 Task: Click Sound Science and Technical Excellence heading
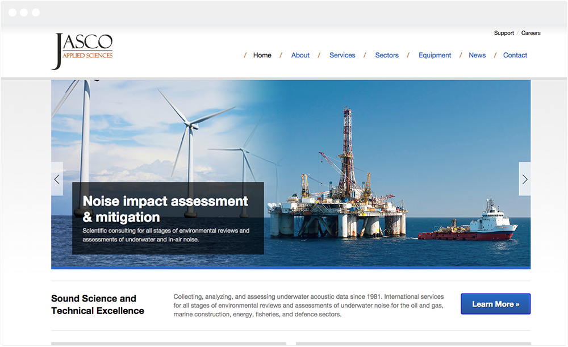(x=98, y=304)
